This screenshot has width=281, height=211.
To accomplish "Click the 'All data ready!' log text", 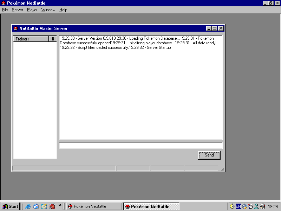I will pyautogui.click(x=204, y=43).
